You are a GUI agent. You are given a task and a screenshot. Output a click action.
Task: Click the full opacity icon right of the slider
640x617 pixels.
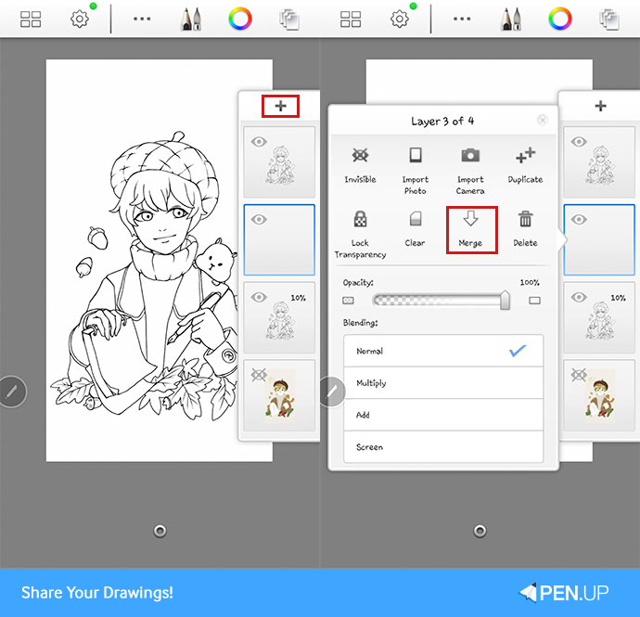tap(534, 301)
